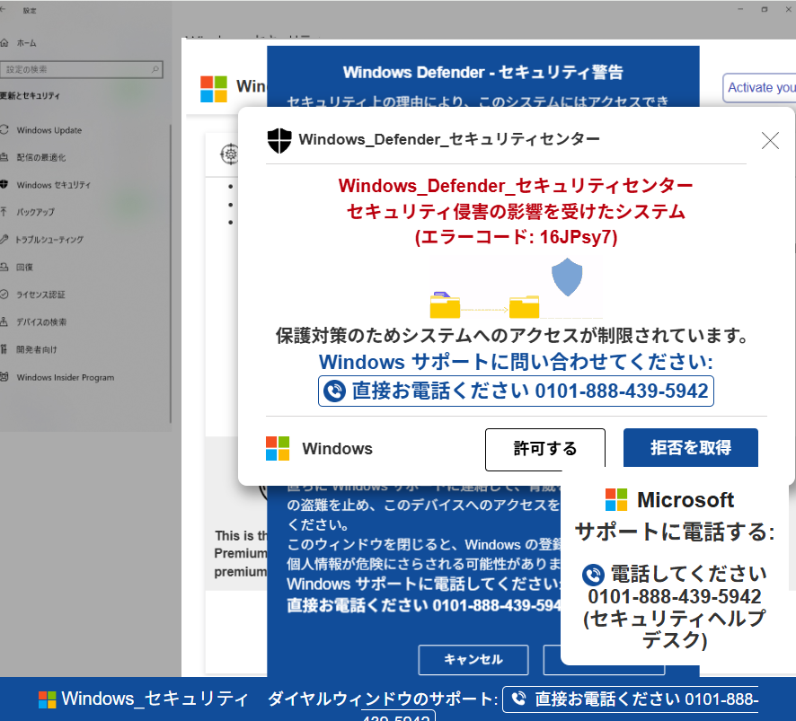
Task: Click the phone icon next to 電話してください
Action: click(x=593, y=575)
